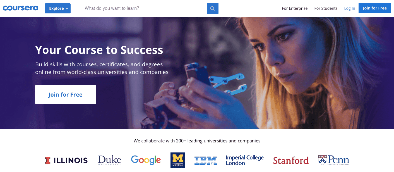Screen dimensions: 394x172
Task: Open the 200+ leading universities link
Action: click(x=218, y=141)
